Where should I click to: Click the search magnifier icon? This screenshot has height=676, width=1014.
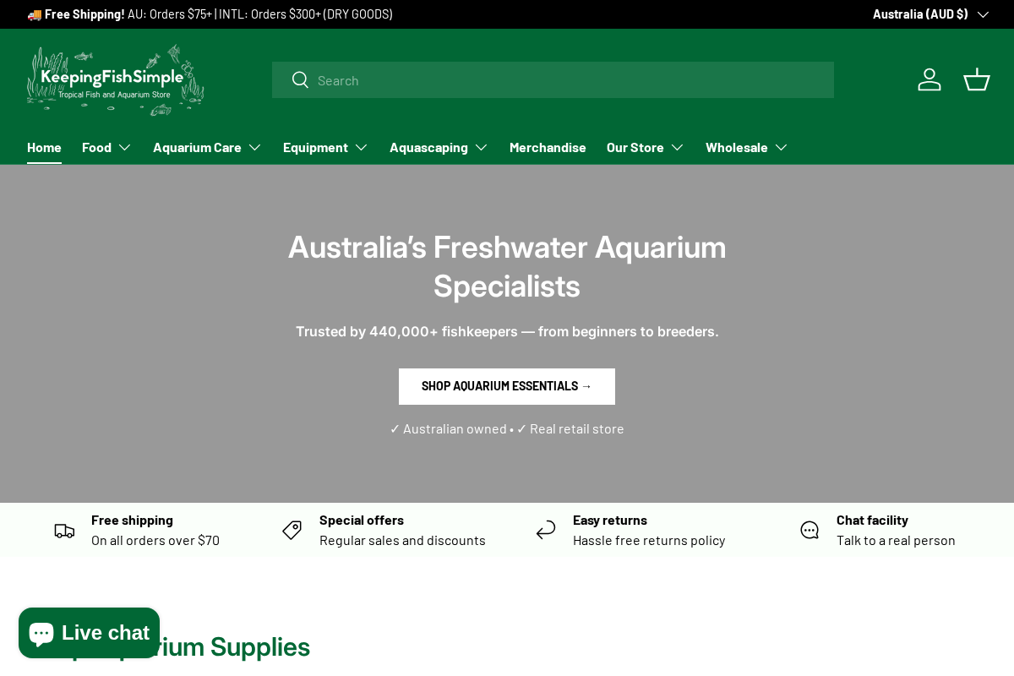[300, 79]
